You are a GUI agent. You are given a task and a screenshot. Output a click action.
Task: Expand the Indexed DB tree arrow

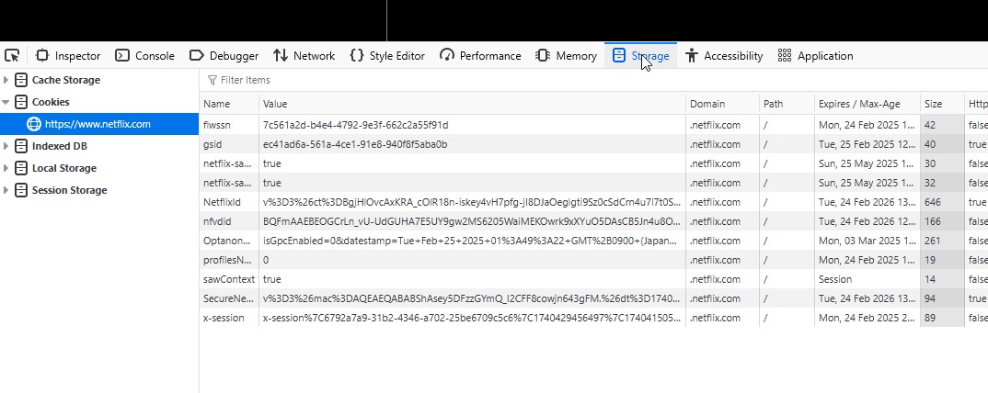(x=6, y=146)
